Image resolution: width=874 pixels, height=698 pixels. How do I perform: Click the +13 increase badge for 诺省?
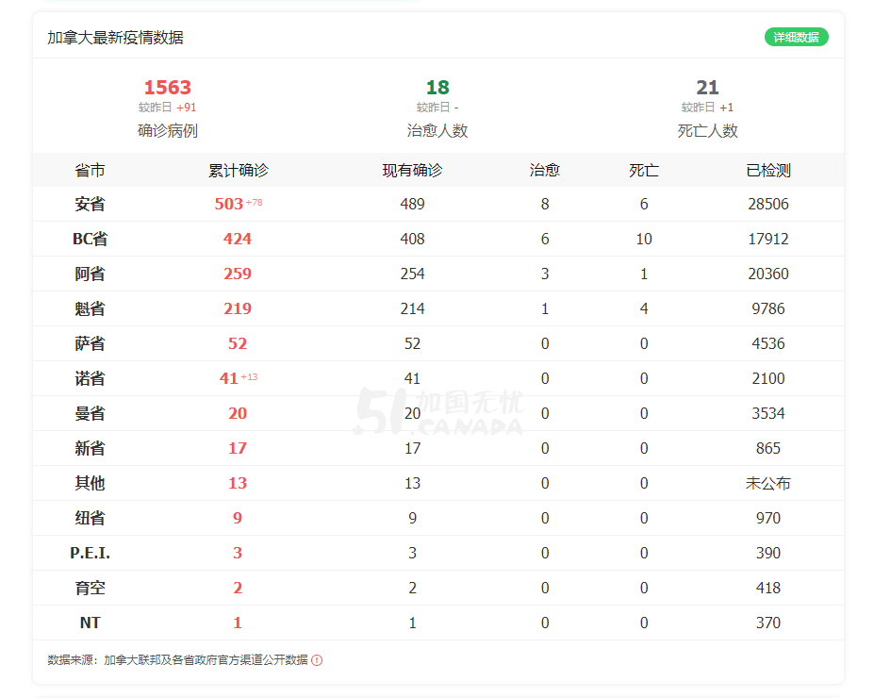point(249,377)
